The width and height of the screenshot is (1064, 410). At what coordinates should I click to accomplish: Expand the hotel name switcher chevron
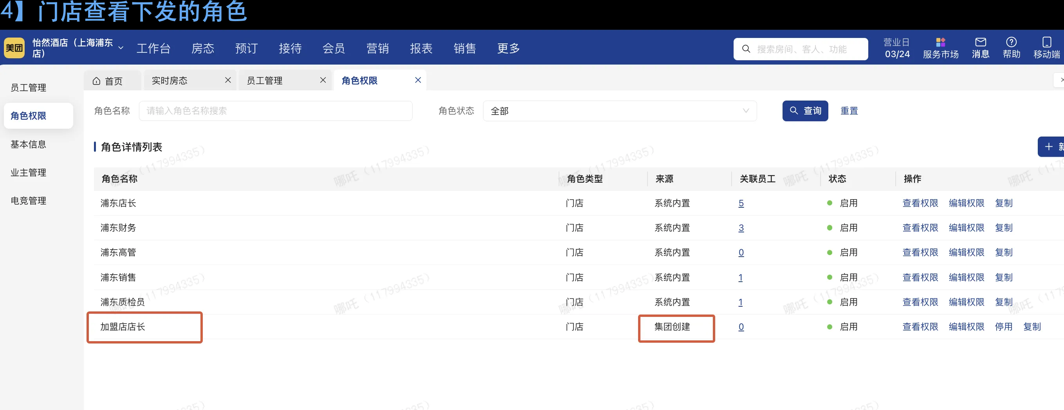coord(121,48)
